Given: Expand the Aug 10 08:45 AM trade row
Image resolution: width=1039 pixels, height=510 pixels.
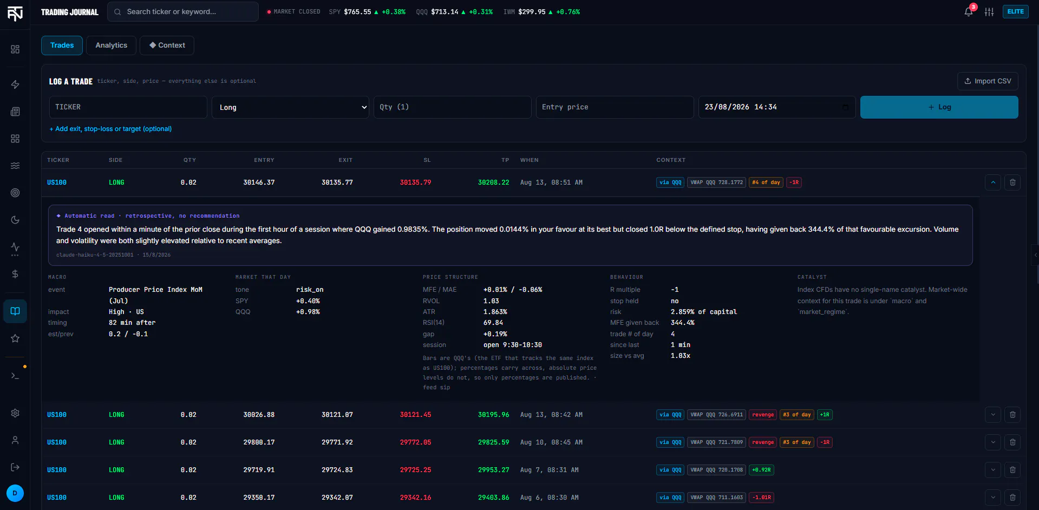Looking at the screenshot, I should pos(993,442).
